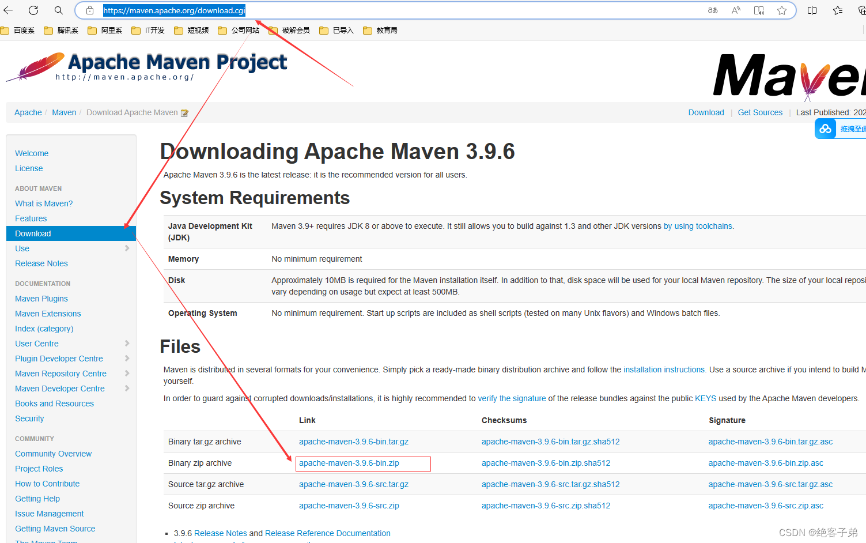Screen dimensions: 866x543
Task: Open Security in the sidebar
Action: tap(29, 418)
